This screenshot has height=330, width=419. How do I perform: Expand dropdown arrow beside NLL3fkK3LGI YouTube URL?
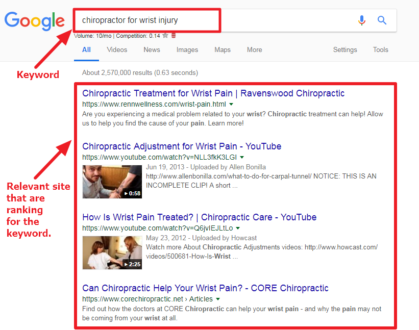point(242,157)
